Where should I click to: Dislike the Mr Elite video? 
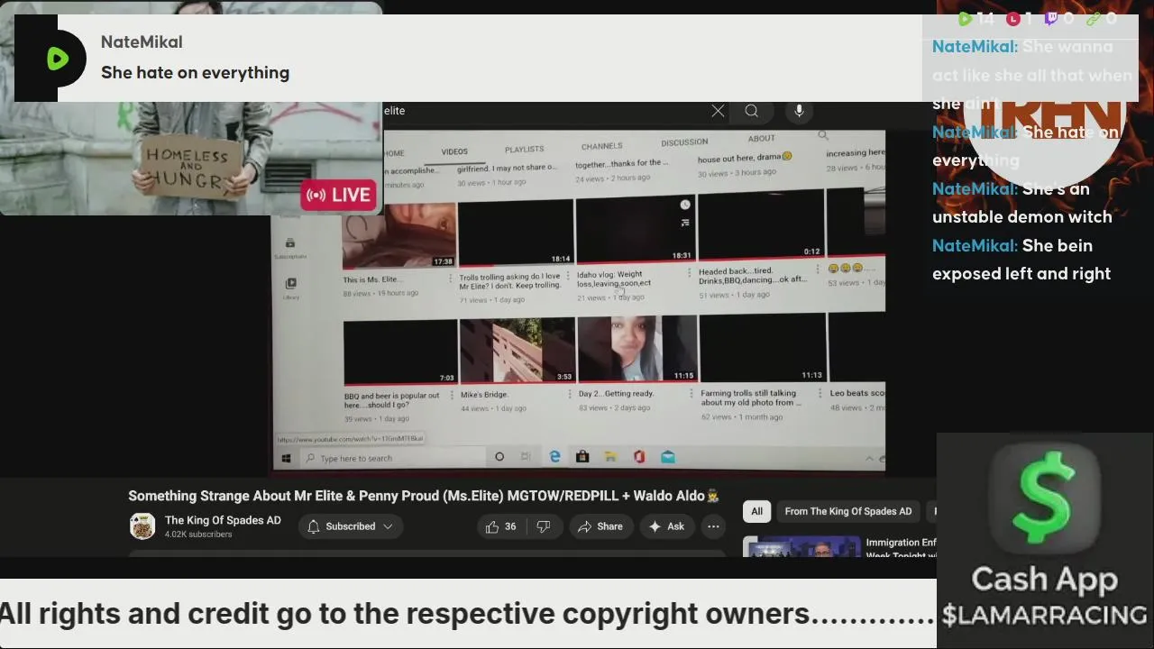point(544,526)
